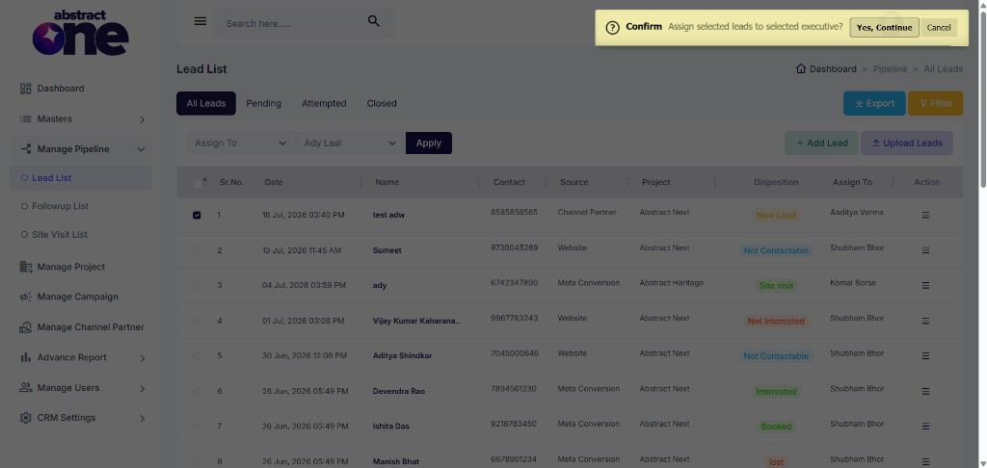
Task: Click the abstract one logo
Action: pyautogui.click(x=81, y=33)
